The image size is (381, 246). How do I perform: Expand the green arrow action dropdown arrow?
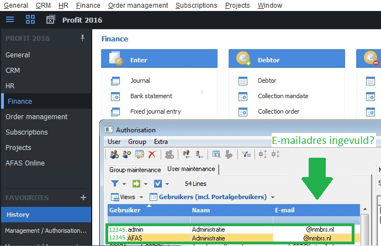[x=146, y=184]
